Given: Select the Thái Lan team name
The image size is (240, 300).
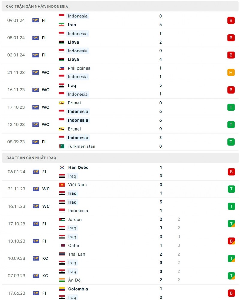Looking at the screenshot, I should [x=76, y=254].
